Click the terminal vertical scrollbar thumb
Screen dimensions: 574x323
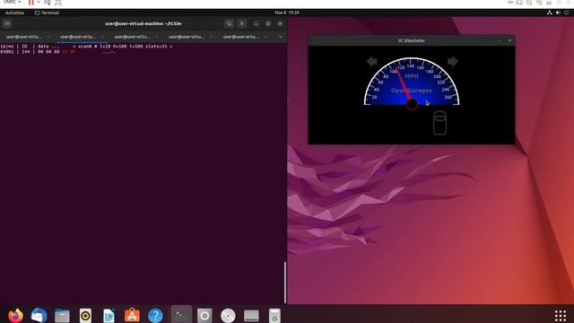pyautogui.click(x=285, y=283)
